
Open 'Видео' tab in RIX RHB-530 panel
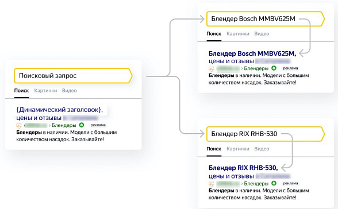(x=262, y=149)
